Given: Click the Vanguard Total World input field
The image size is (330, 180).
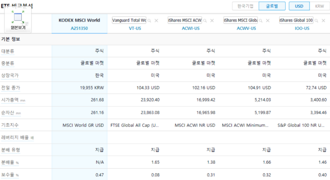Looking at the screenshot, I should pos(129,21).
